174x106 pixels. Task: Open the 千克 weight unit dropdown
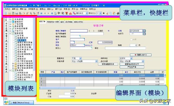[80, 58]
